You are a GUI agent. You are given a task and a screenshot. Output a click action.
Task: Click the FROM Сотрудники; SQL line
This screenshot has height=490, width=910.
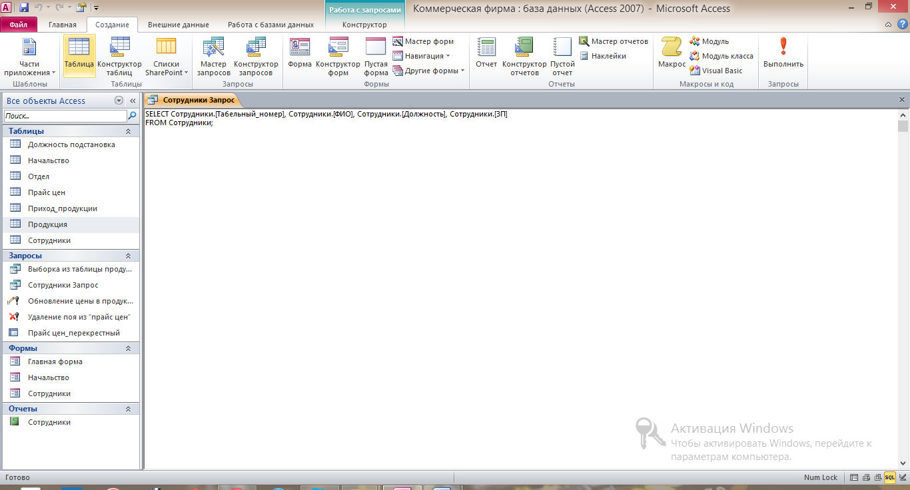tap(179, 123)
